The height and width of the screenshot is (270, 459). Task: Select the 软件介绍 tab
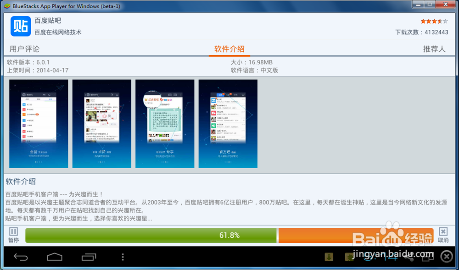(229, 49)
